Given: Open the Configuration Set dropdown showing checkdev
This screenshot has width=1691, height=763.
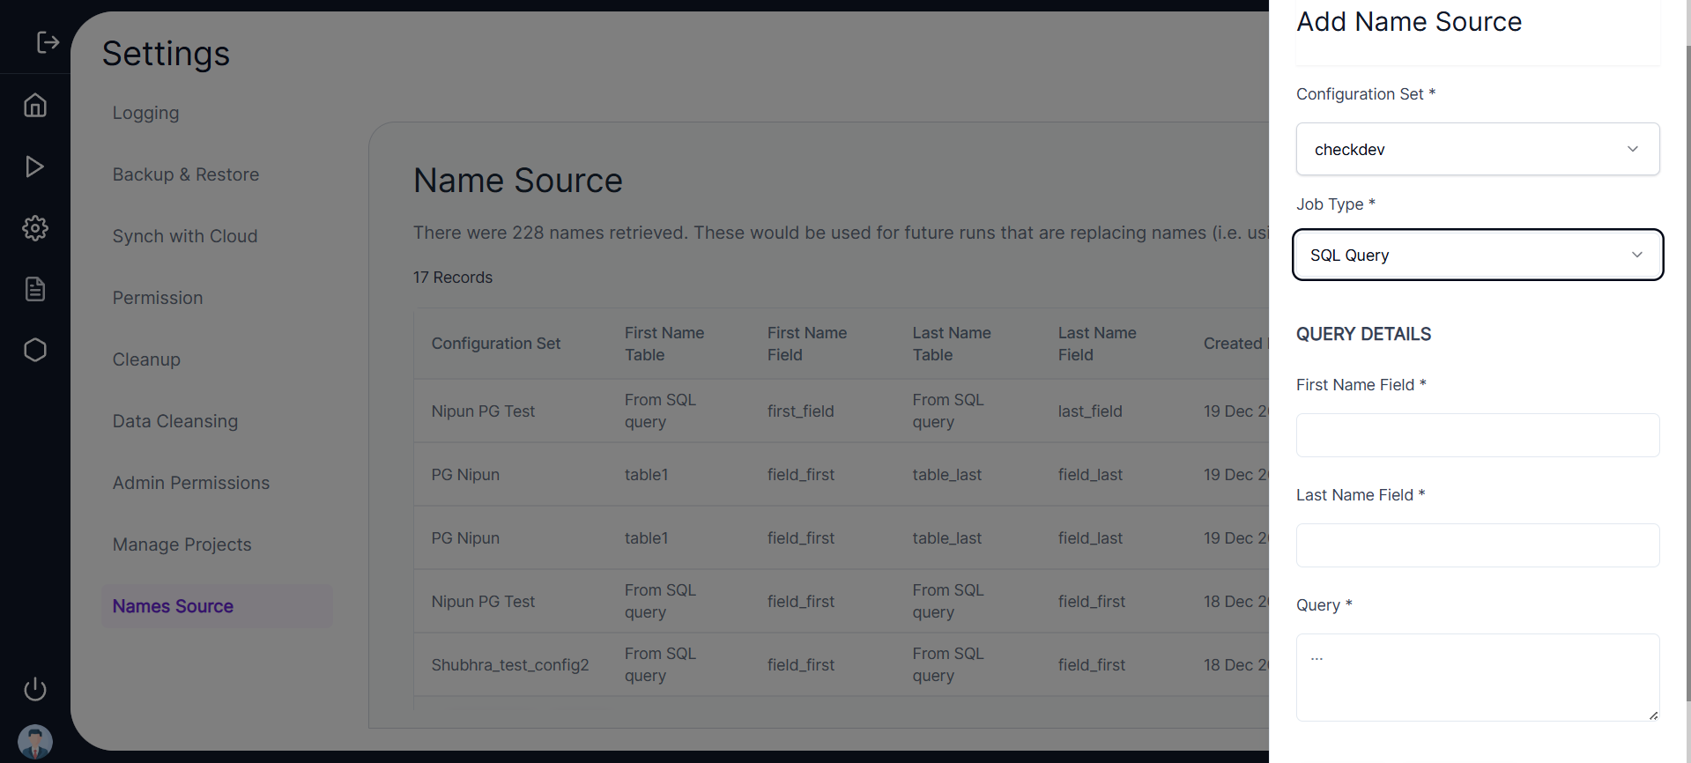Looking at the screenshot, I should tap(1478, 149).
